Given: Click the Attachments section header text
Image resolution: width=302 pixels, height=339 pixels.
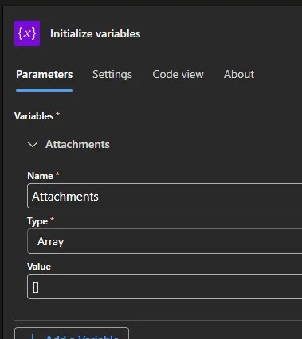Looking at the screenshot, I should click(x=77, y=144).
